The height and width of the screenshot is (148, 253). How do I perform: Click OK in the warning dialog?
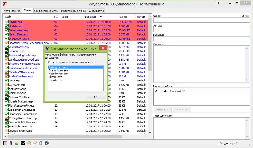(x=96, y=97)
